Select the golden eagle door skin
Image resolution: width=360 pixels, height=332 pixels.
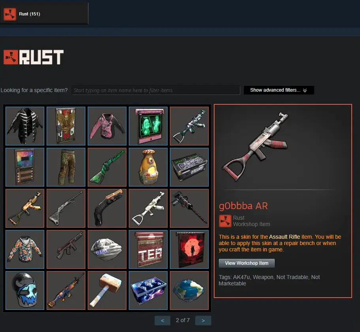click(66, 126)
